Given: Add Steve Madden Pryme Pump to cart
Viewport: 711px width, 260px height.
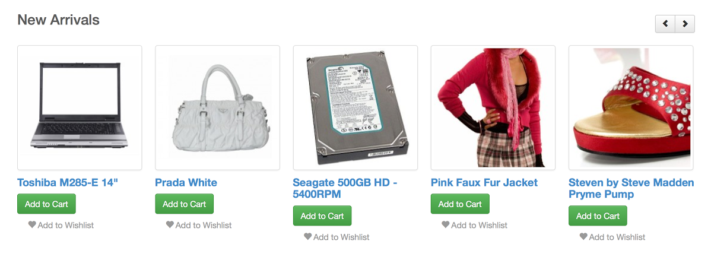Looking at the screenshot, I should pos(598,215).
